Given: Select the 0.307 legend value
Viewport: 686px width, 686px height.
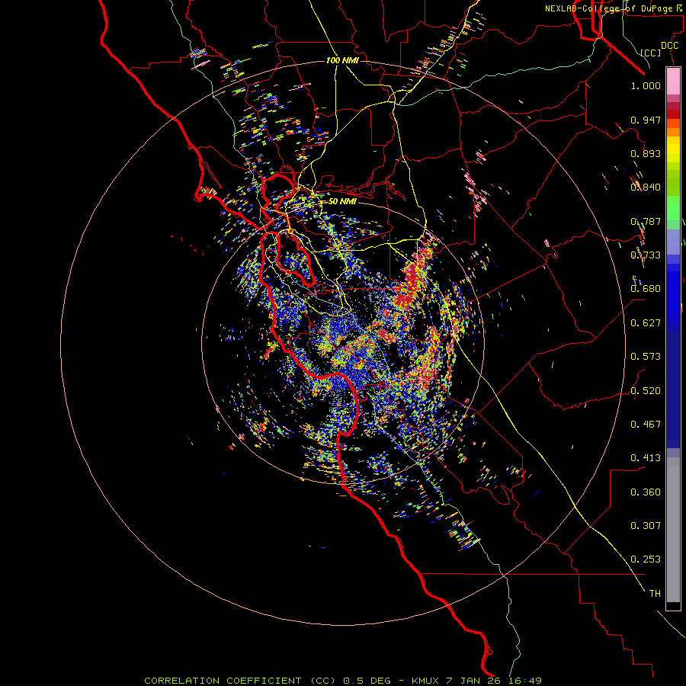Looking at the screenshot, I should tap(646, 526).
